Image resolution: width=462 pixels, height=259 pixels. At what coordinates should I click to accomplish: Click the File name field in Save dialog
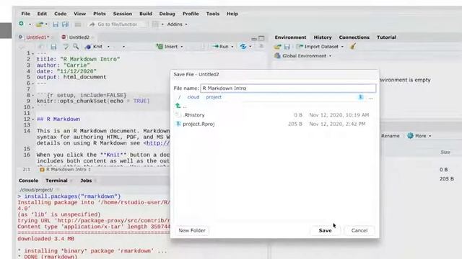pos(288,88)
